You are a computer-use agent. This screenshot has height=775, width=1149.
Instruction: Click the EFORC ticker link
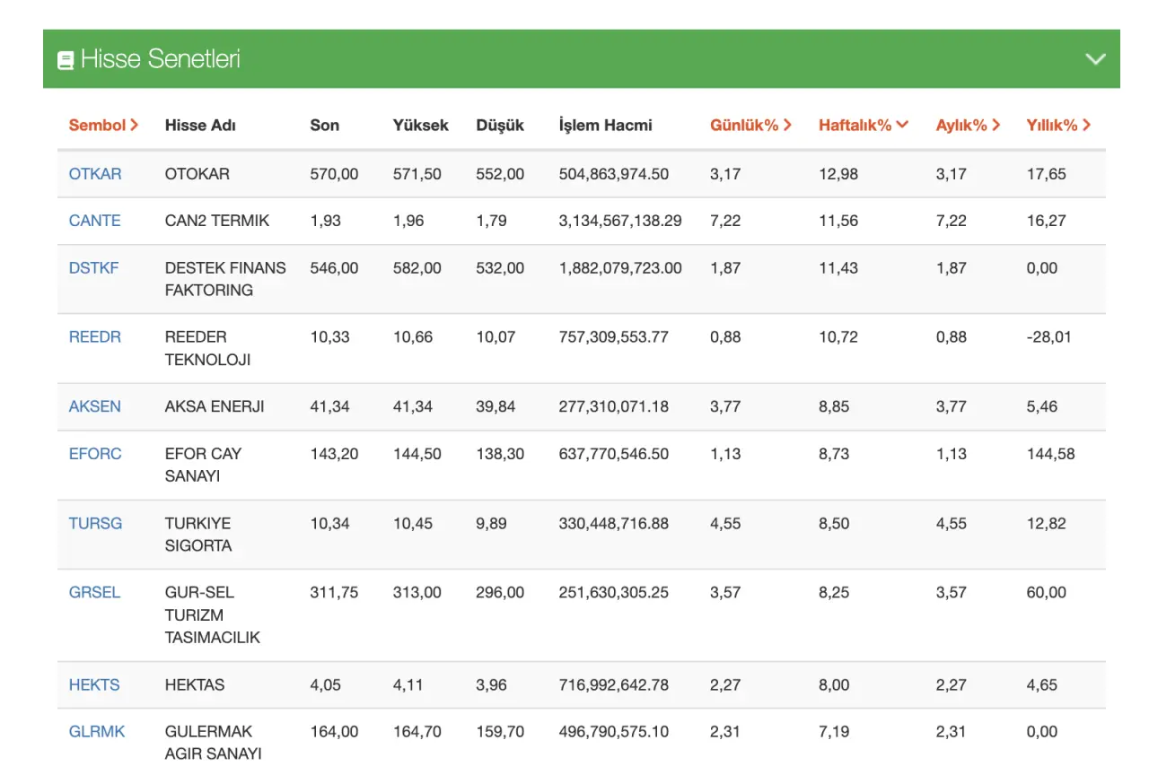click(94, 454)
